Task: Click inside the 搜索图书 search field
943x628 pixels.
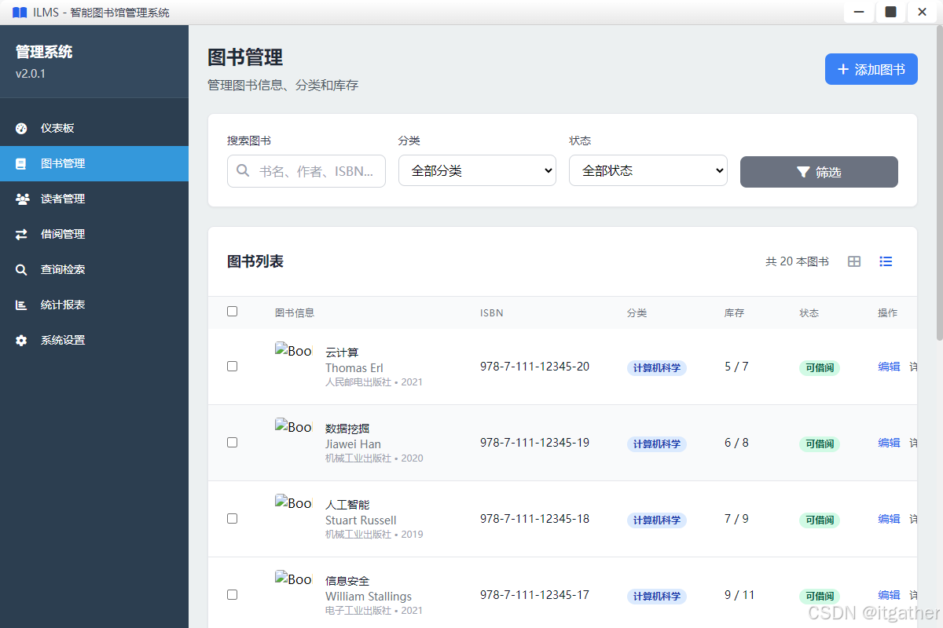Action: 306,170
